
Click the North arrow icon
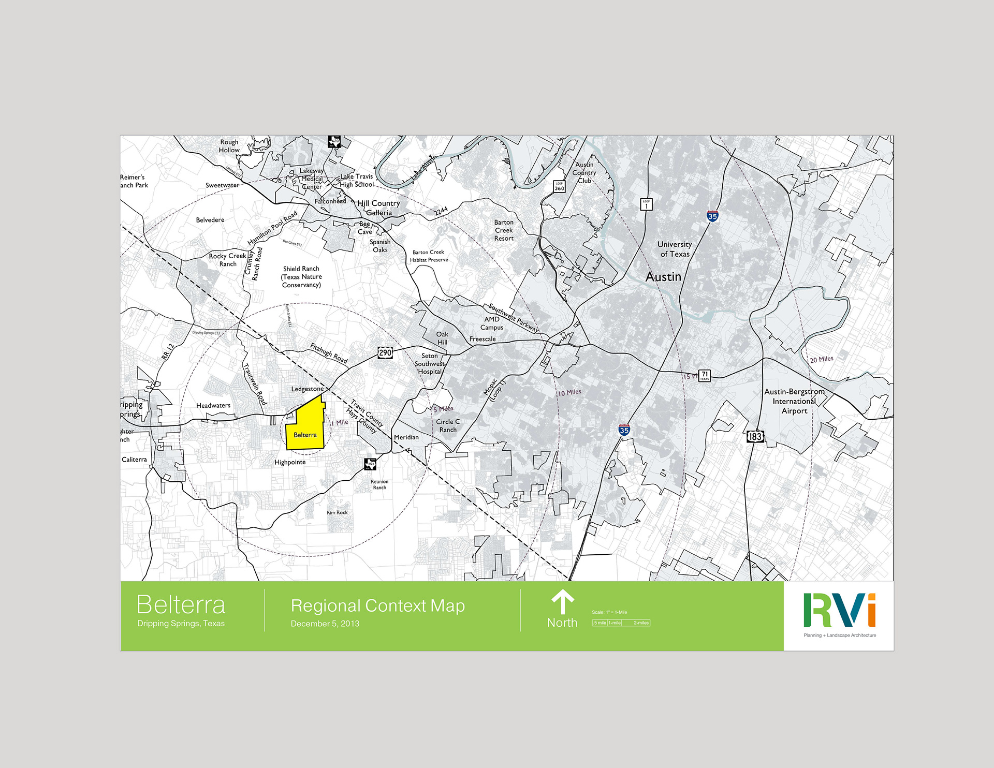pos(562,602)
